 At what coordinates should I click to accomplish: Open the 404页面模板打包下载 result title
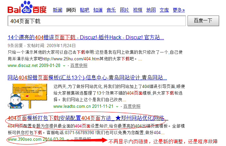[x=87, y=118]
